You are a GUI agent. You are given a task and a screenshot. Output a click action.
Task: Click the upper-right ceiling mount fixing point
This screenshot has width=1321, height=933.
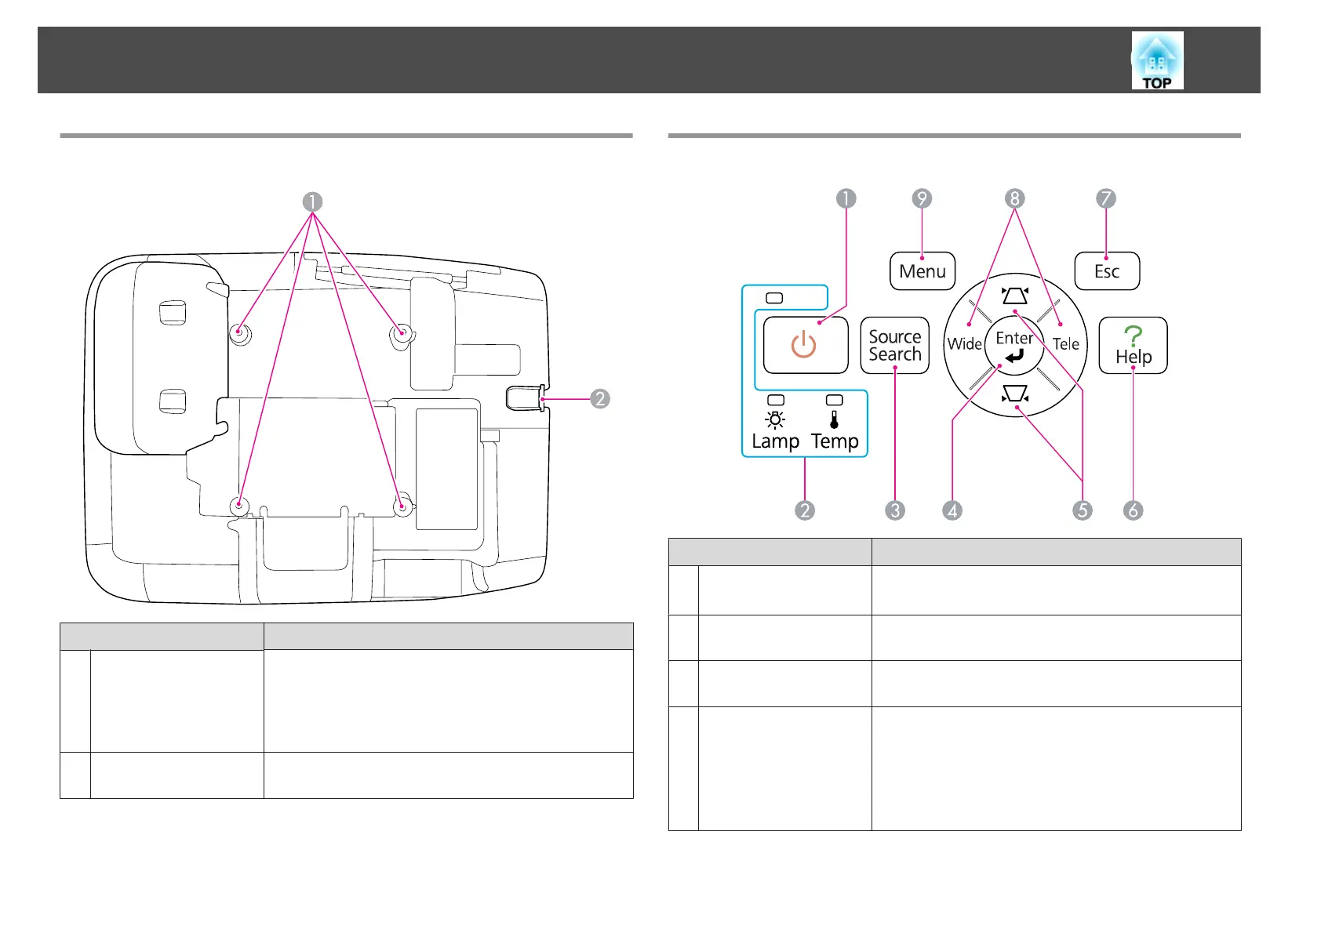(x=402, y=334)
